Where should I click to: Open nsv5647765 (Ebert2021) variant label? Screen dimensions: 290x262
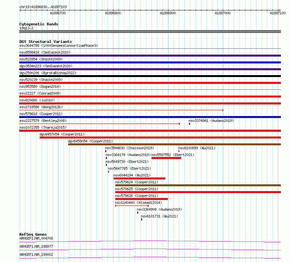click(129, 168)
